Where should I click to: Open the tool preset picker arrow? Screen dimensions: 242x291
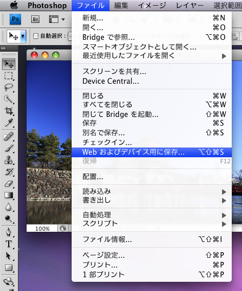coord(23,36)
